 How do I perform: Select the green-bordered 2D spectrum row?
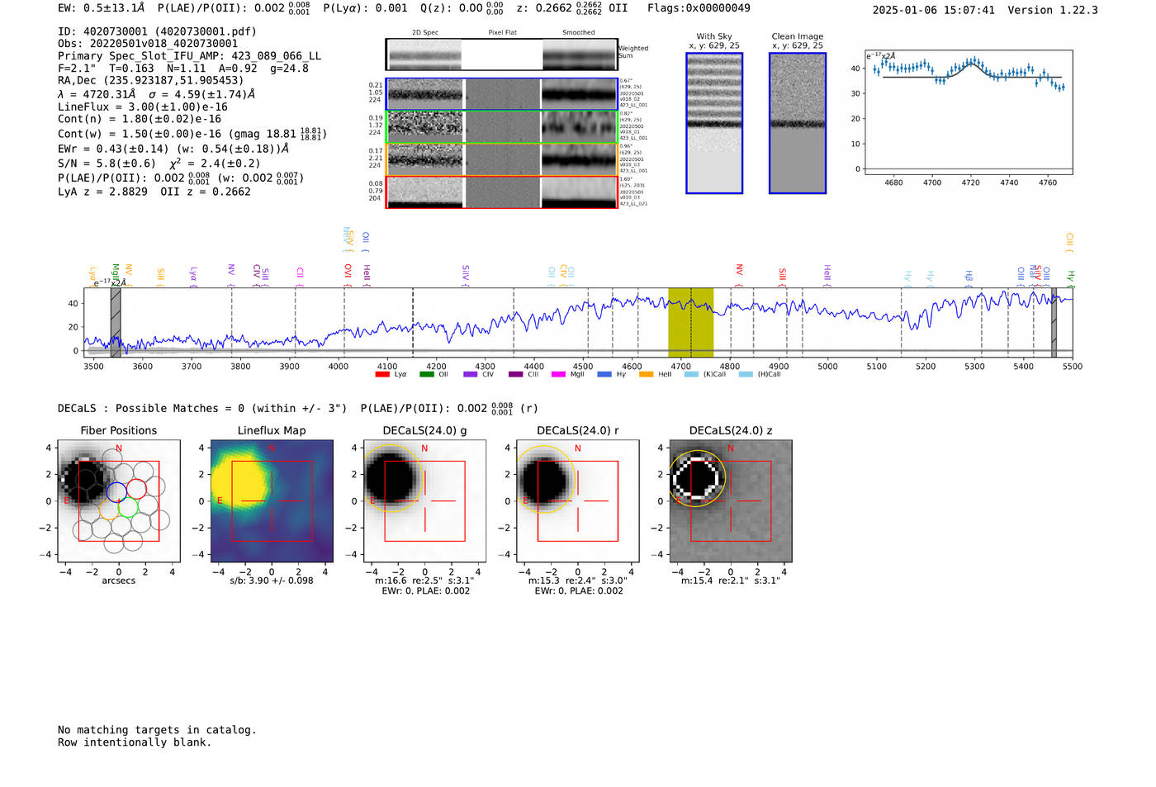pos(501,126)
